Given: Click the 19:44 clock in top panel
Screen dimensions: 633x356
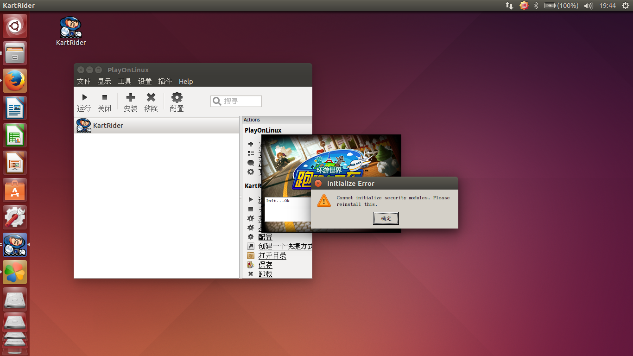Looking at the screenshot, I should pos(608,6).
